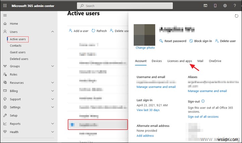Click Block sign-in button
The height and width of the screenshot is (143, 242).
(x=201, y=41)
